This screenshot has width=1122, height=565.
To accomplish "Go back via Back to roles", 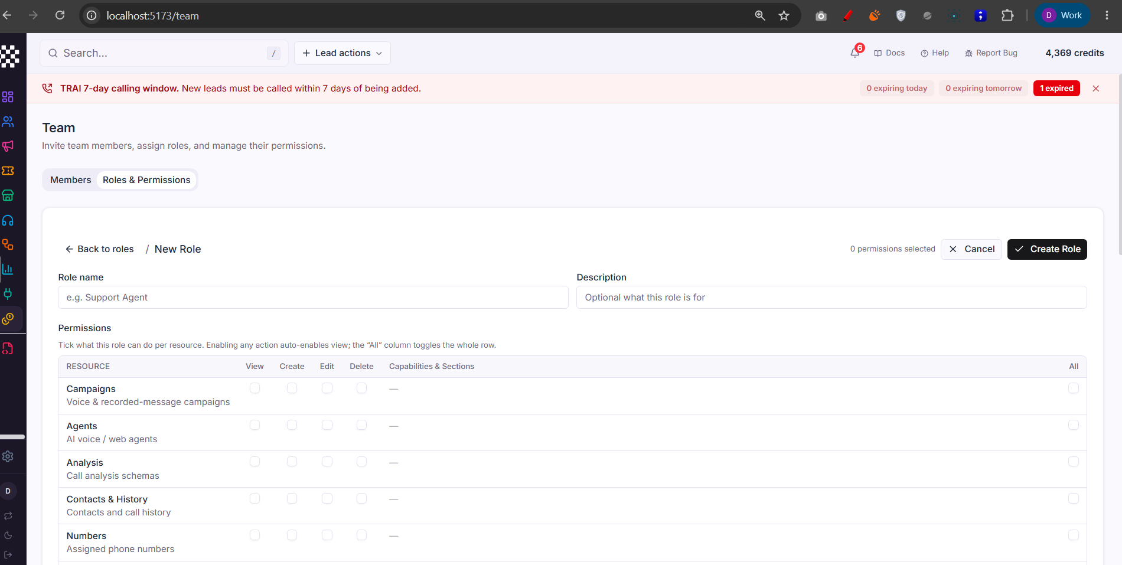I will coord(99,249).
